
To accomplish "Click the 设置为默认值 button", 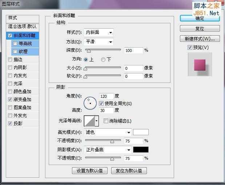I will (x=90, y=171).
